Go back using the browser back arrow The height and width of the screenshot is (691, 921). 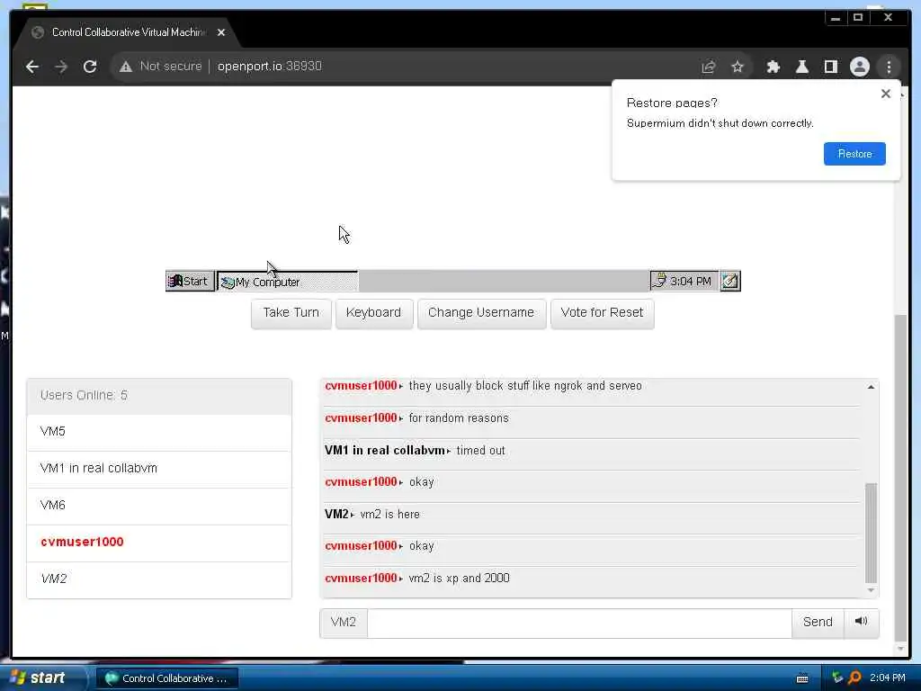[32, 67]
